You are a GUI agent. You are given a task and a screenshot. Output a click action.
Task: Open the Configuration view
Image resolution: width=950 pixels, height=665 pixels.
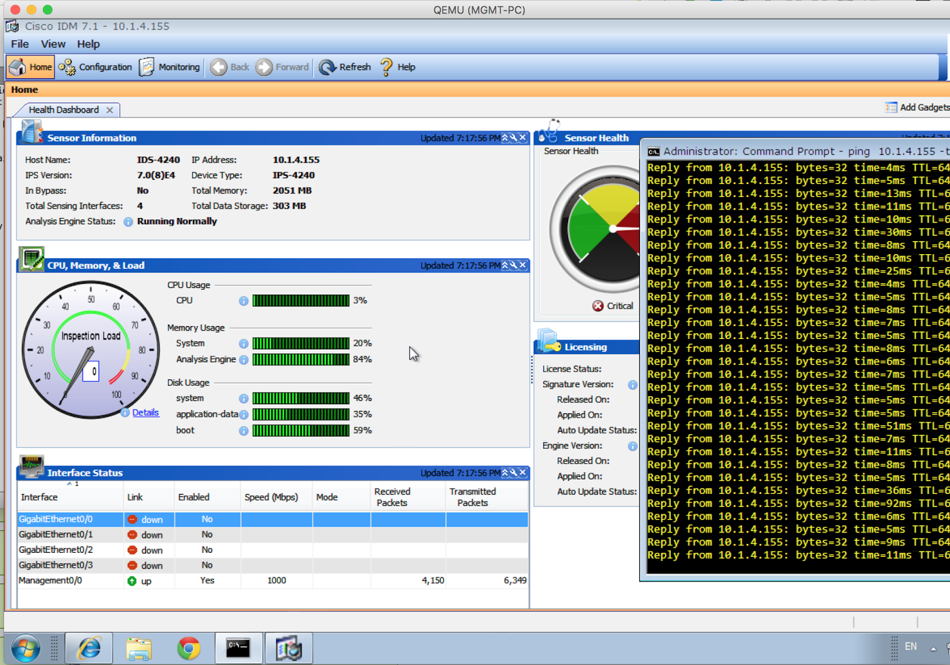point(95,66)
